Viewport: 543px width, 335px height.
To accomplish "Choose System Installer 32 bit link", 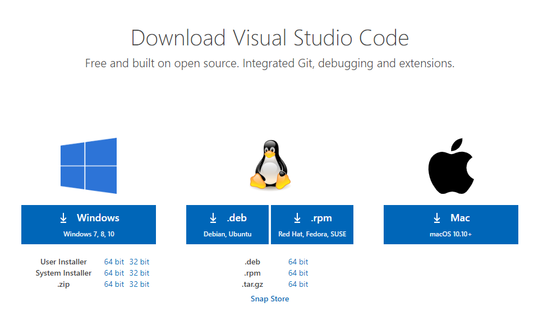I will (139, 273).
